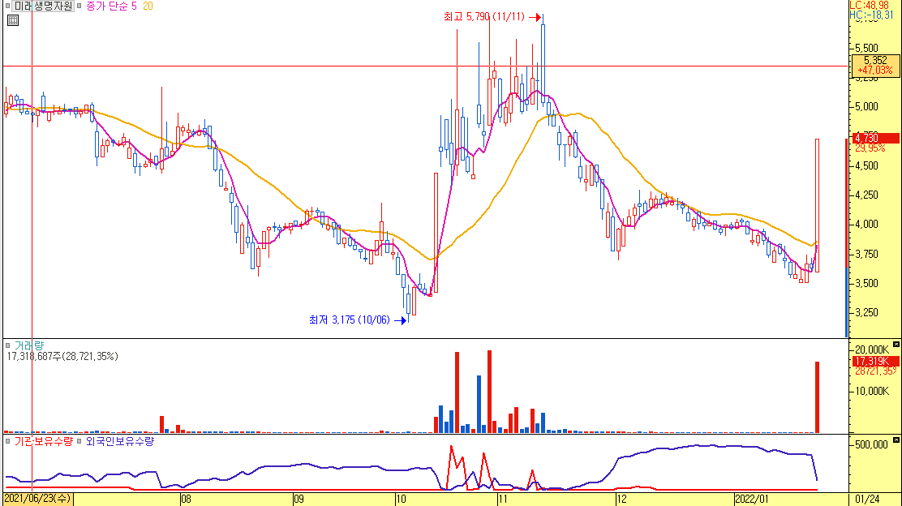Click the 미래생명자원 stock name button
Image resolution: width=902 pixels, height=506 pixels.
coord(43,6)
